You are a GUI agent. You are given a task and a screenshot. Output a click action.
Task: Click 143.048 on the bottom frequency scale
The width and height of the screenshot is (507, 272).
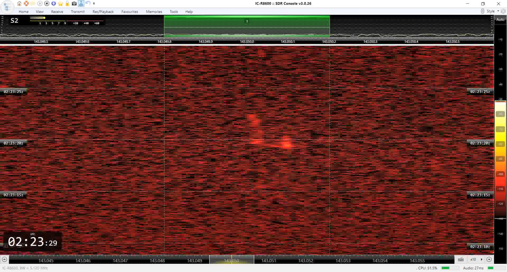(157, 261)
